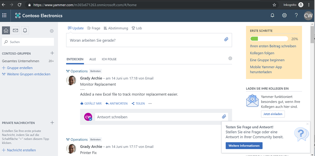Open Chrome menu with three dots
The height and width of the screenshot is (156, 315).
(x=309, y=5)
